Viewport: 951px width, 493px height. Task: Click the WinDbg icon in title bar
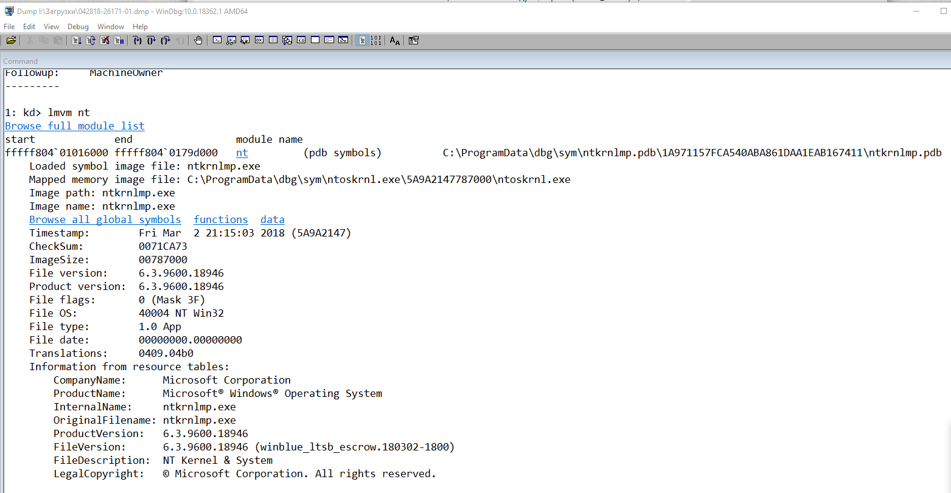[x=9, y=11]
